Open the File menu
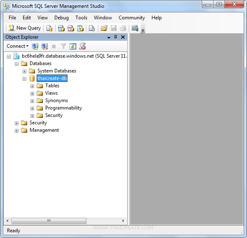This screenshot has height=238, width=247. [12, 18]
